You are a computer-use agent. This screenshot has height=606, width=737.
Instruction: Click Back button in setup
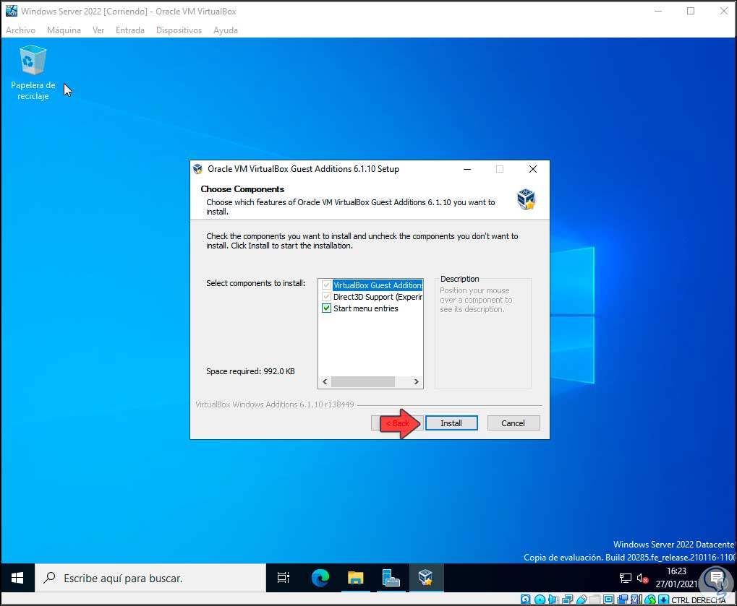(x=397, y=423)
